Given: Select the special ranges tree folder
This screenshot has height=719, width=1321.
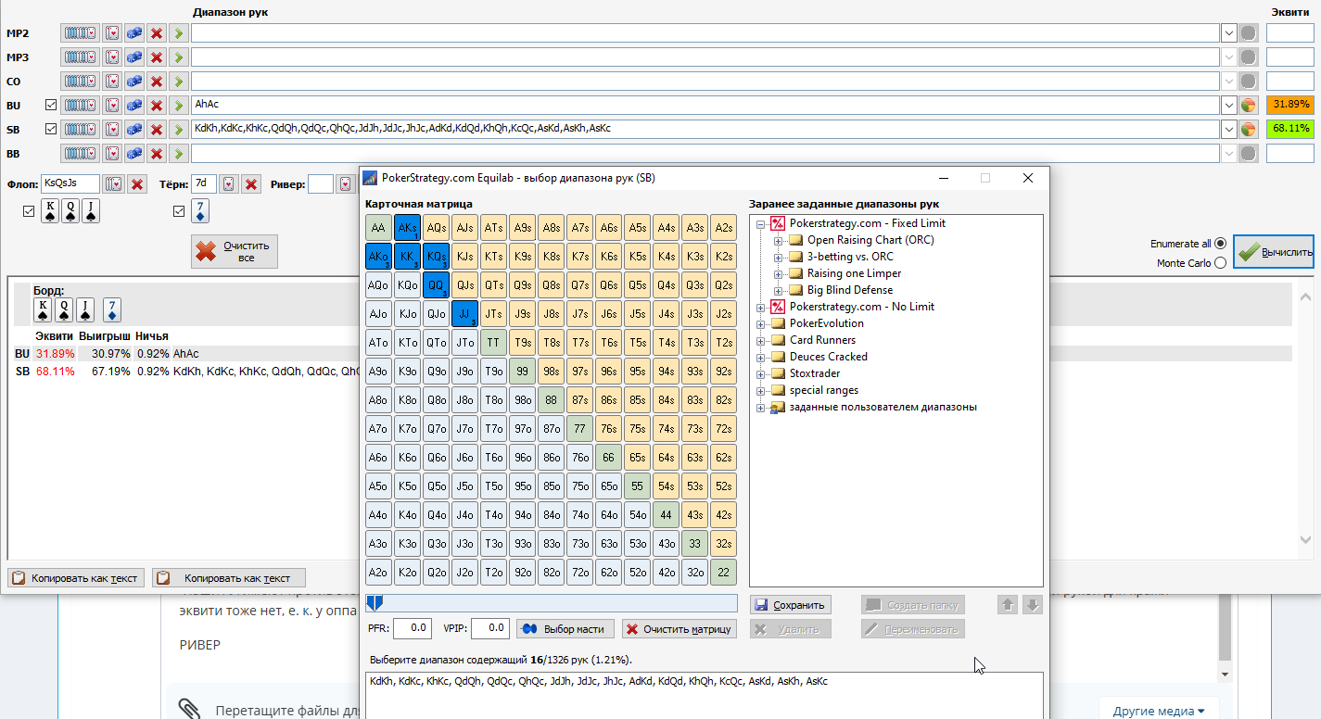Looking at the screenshot, I should click(824, 390).
